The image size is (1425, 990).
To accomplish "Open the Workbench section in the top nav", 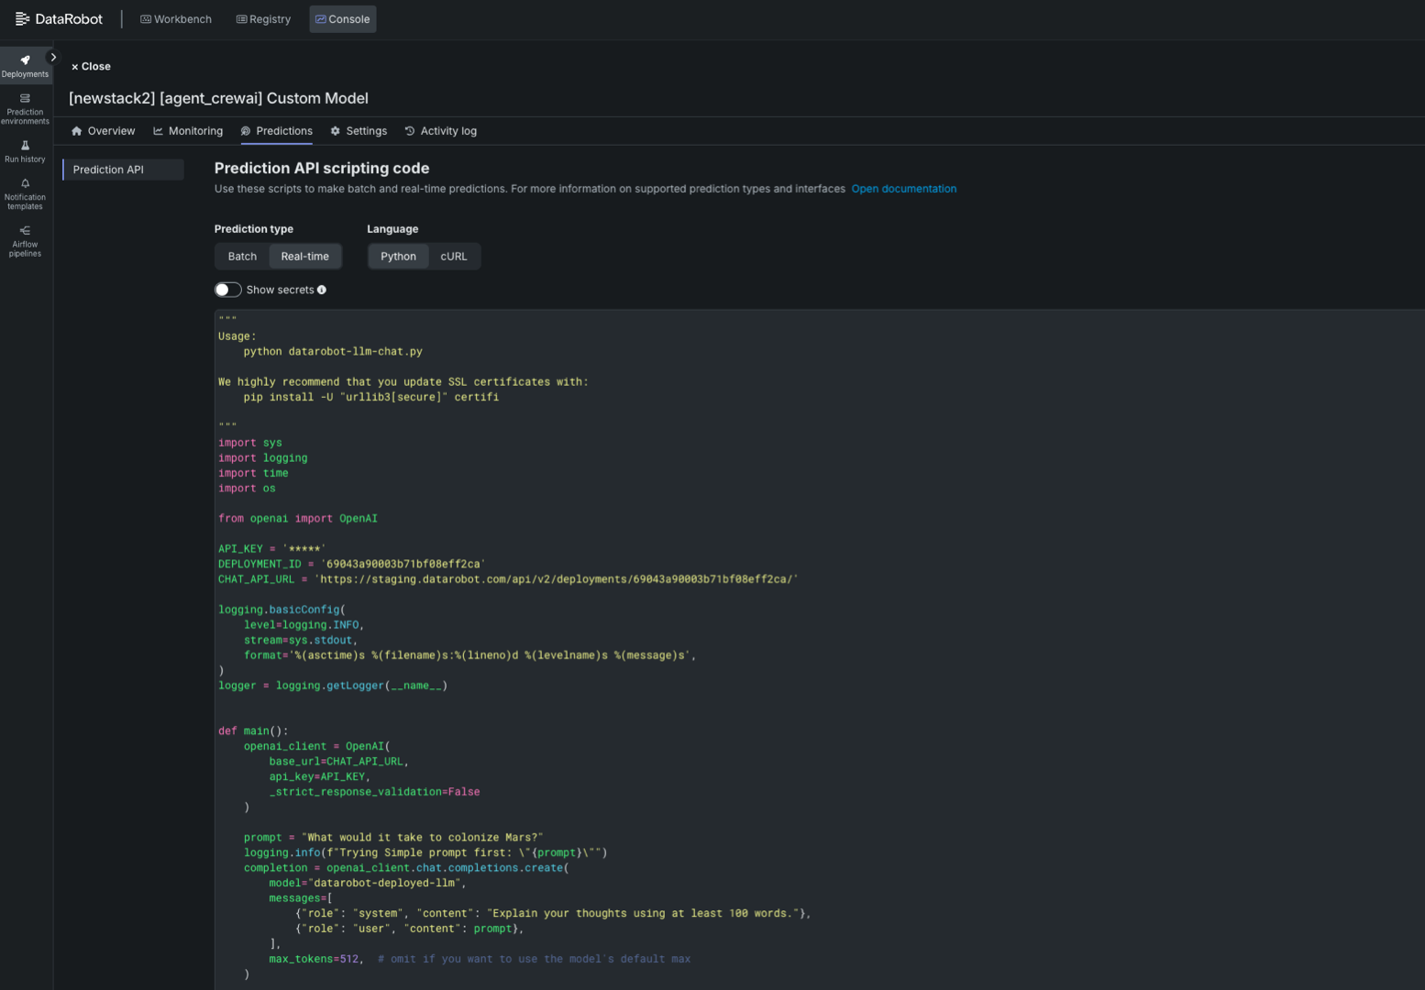I will tap(176, 19).
